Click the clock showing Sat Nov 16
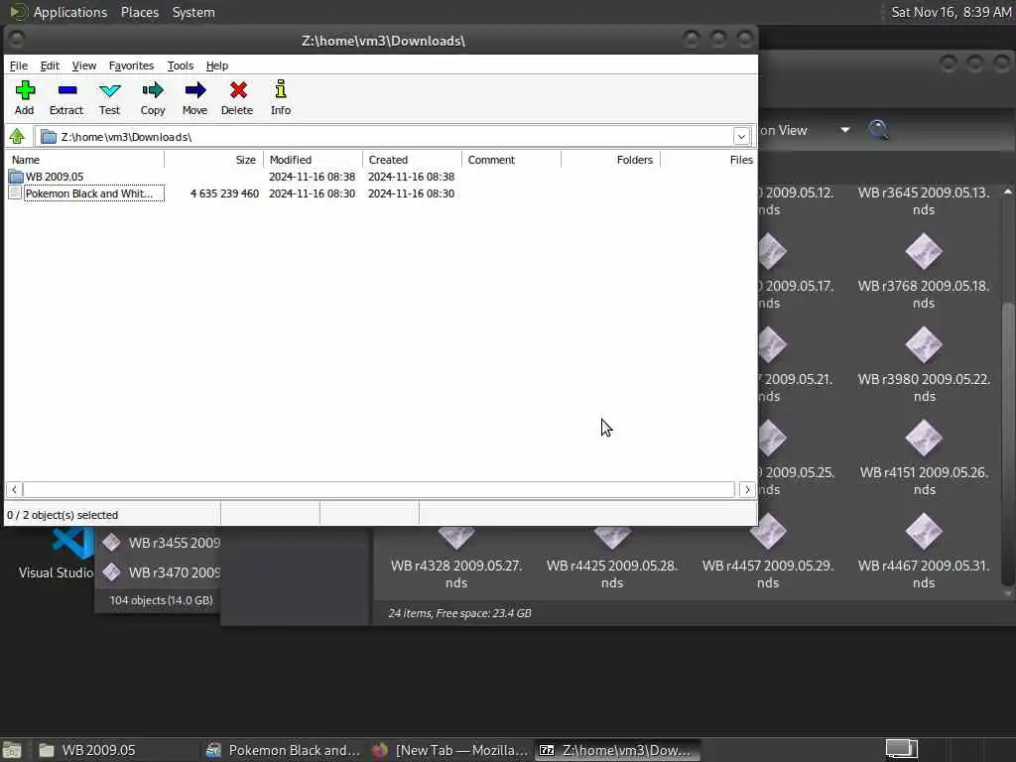This screenshot has height=762, width=1016. (x=952, y=12)
